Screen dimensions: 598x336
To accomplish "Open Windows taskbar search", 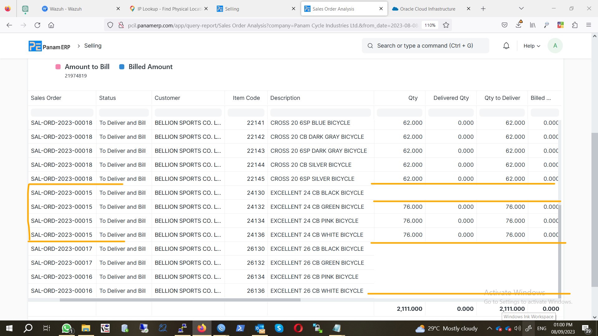I will click(28, 328).
